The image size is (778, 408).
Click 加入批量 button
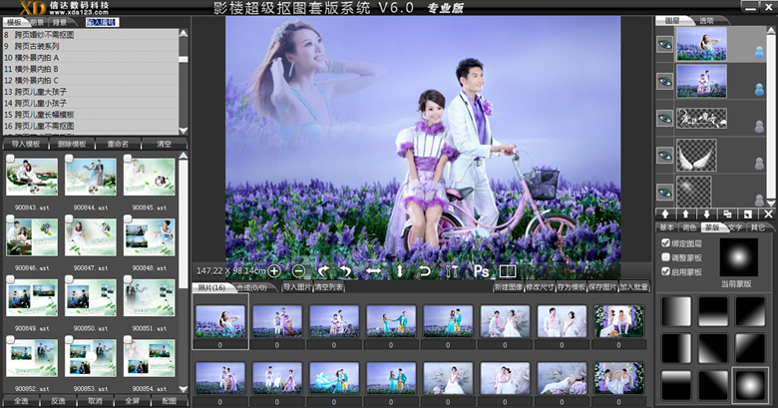[633, 287]
